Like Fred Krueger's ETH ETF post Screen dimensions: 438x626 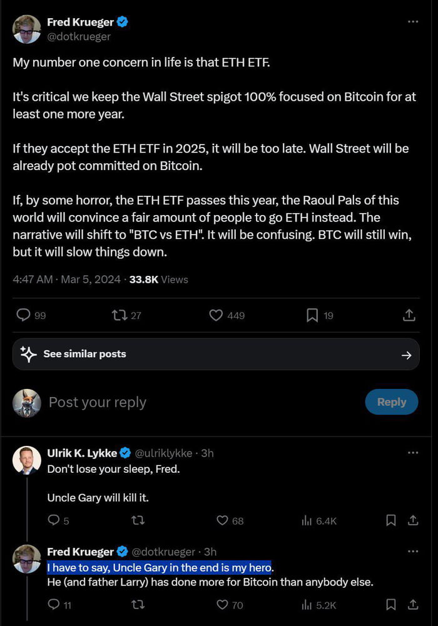point(216,315)
